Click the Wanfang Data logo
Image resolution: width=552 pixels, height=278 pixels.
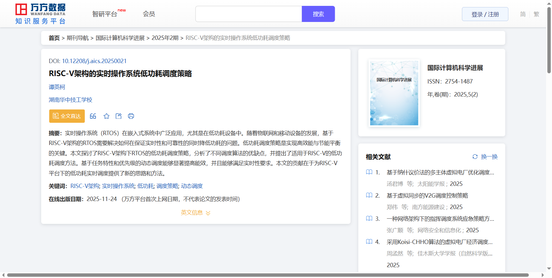pos(41,14)
